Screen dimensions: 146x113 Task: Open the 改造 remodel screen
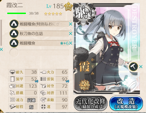coord(126,103)
